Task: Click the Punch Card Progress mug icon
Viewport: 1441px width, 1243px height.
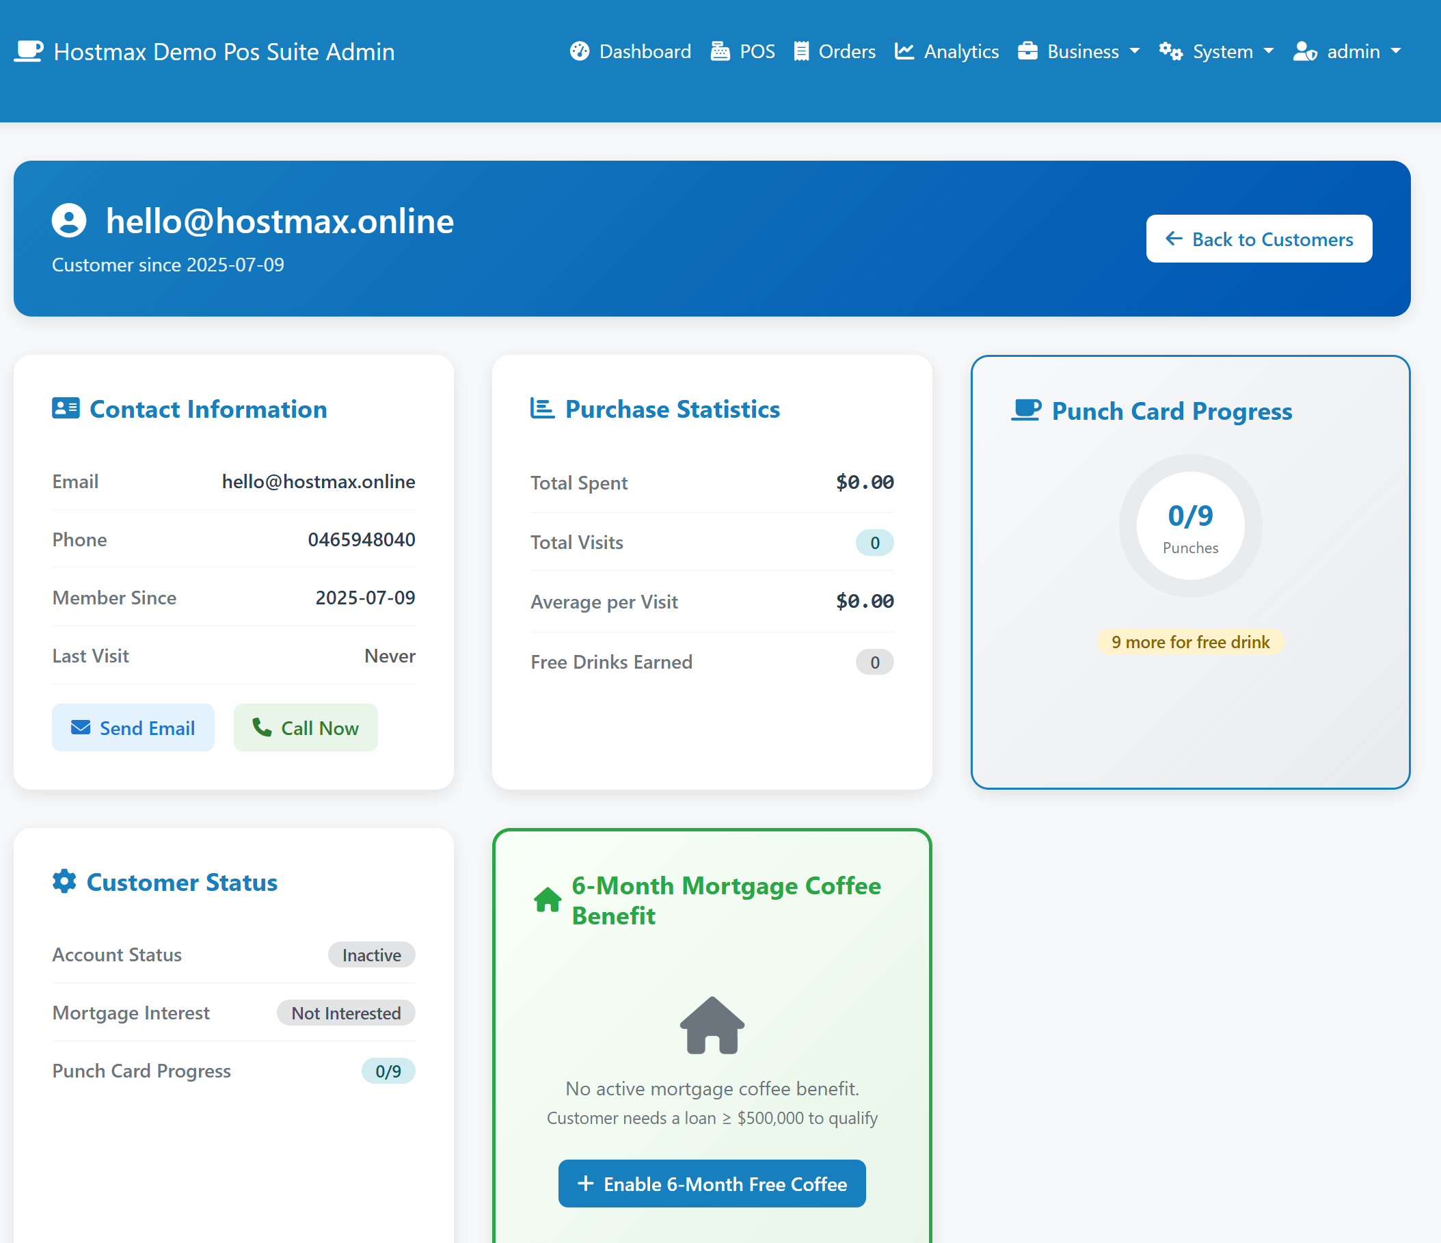Action: point(1026,410)
